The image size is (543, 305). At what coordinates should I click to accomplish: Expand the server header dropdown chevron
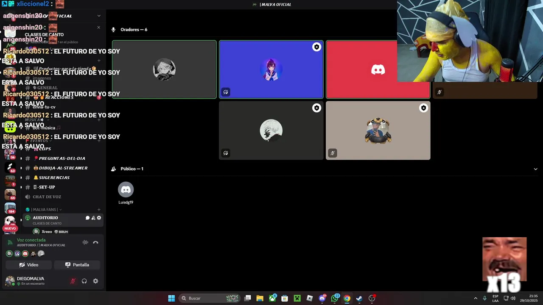tap(99, 16)
